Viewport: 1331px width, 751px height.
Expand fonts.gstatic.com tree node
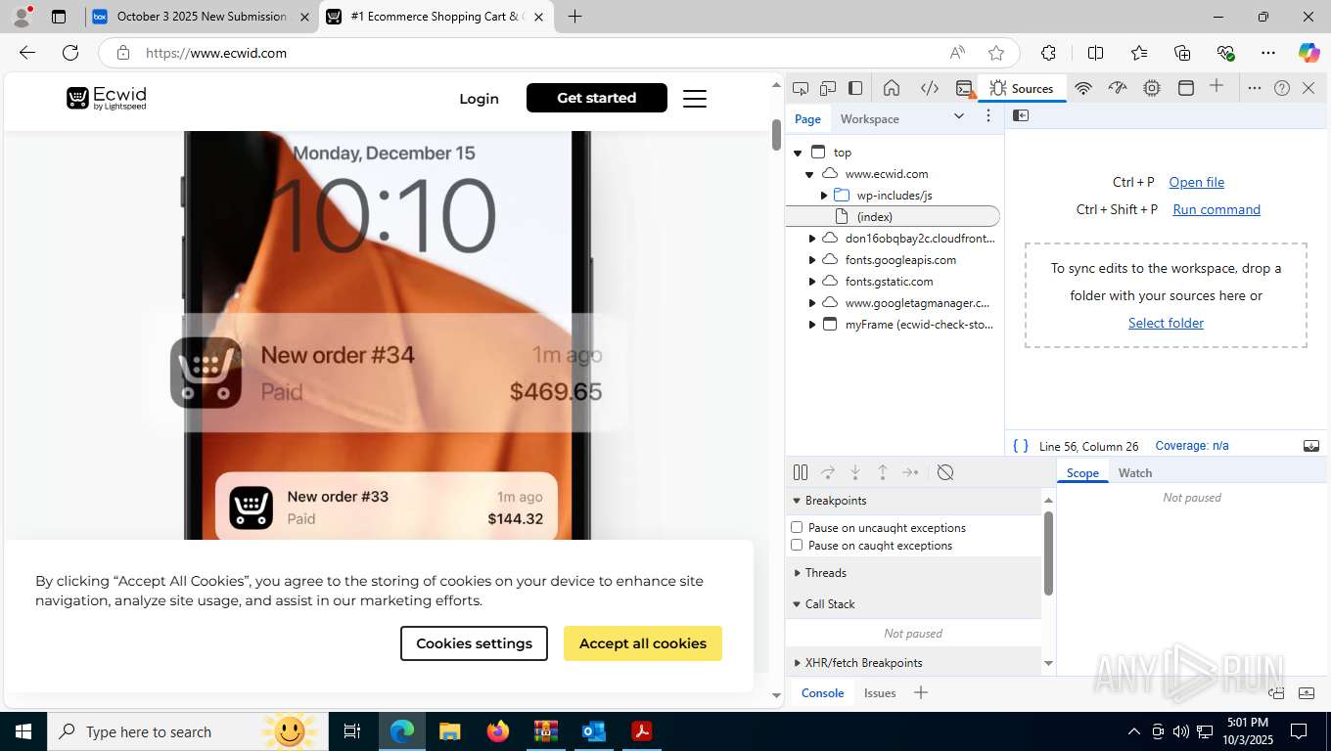tap(811, 282)
